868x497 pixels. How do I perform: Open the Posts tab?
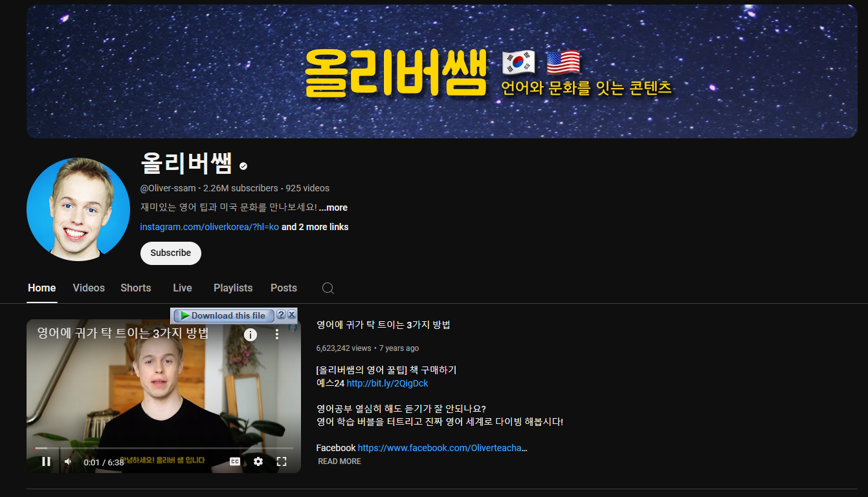pyautogui.click(x=284, y=288)
